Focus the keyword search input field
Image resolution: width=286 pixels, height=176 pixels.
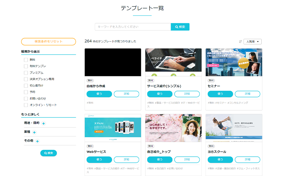point(133,27)
